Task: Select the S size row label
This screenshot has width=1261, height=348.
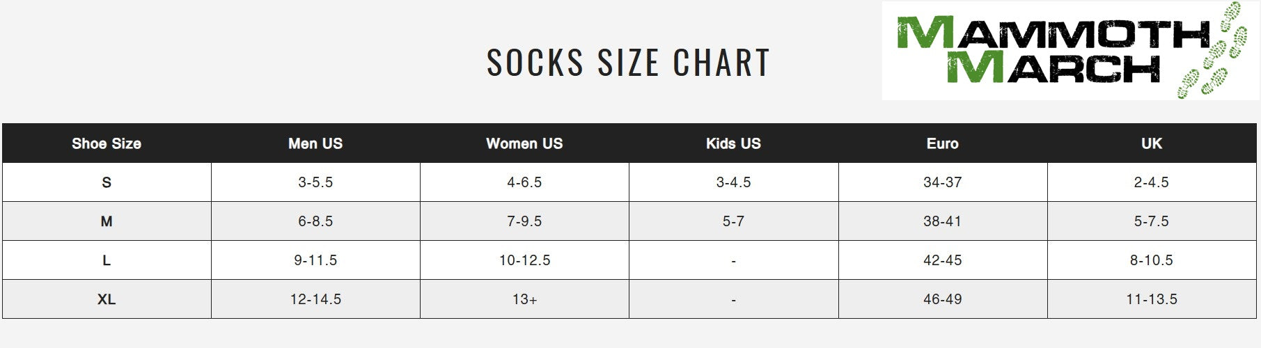Action: 107,182
